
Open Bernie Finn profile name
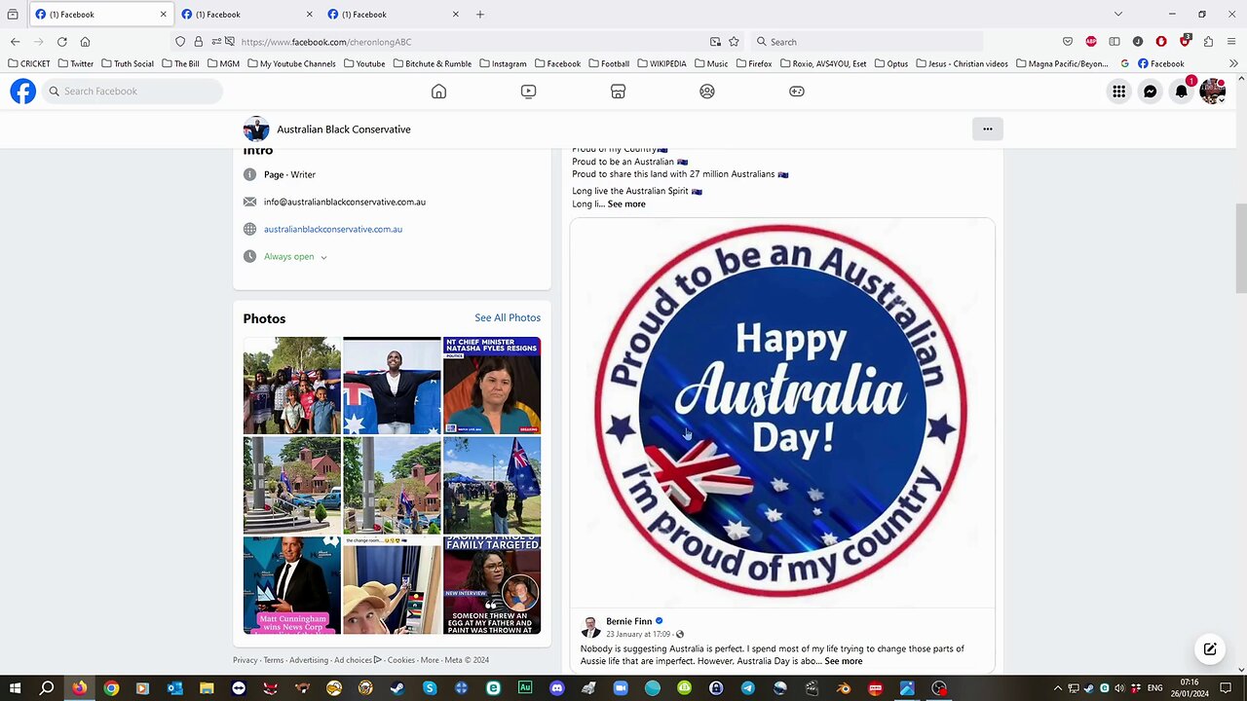(629, 621)
